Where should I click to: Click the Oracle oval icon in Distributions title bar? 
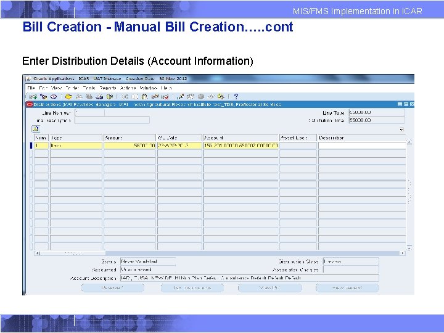(x=30, y=104)
